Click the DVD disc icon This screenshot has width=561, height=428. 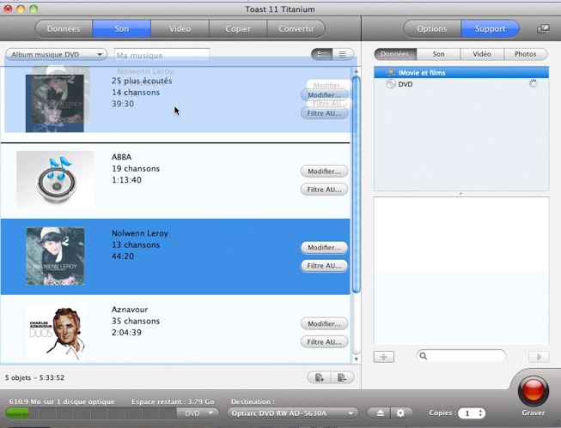(x=391, y=84)
